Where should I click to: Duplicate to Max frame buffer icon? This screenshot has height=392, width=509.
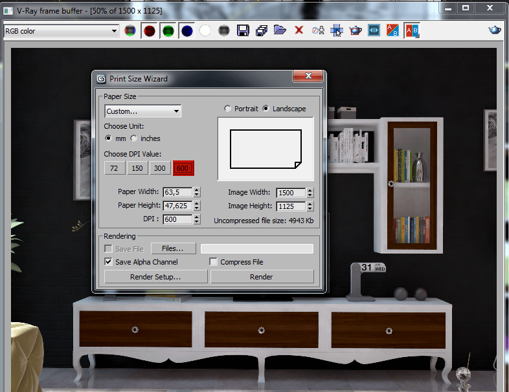(318, 30)
